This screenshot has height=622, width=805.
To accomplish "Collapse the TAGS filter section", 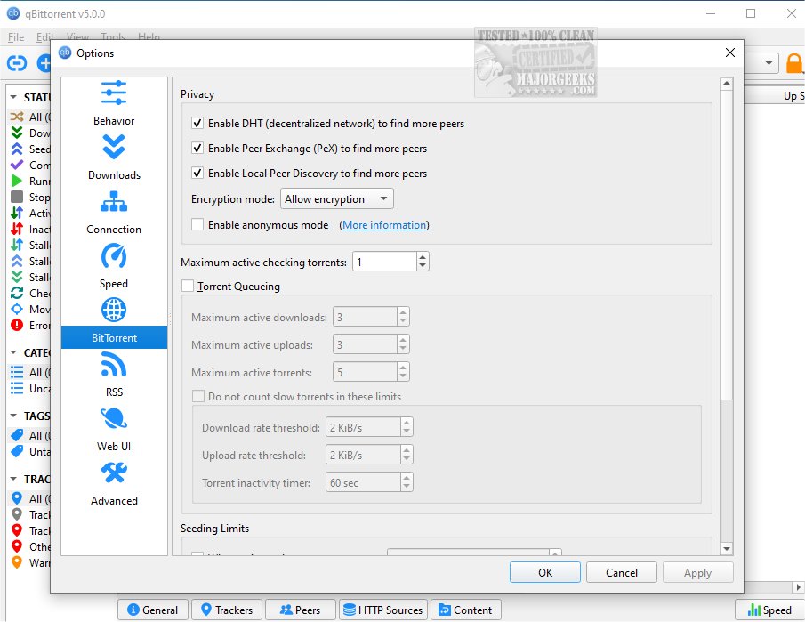I will 13,416.
